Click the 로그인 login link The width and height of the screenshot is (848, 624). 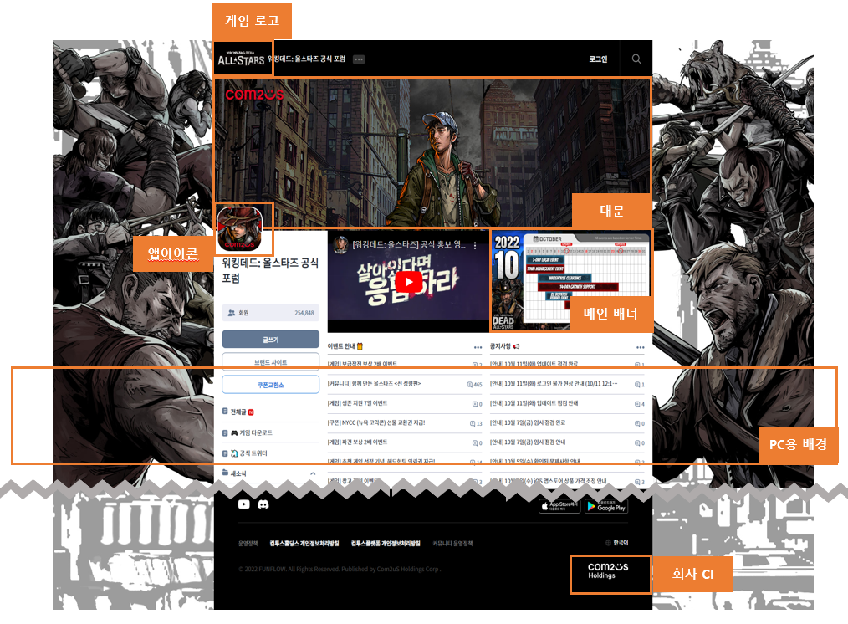point(598,59)
